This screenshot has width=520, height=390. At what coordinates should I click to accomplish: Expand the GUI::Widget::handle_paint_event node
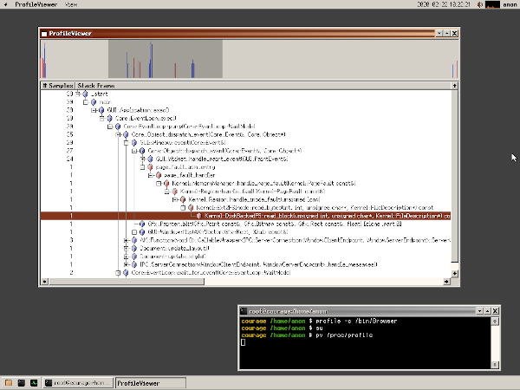[x=143, y=159]
